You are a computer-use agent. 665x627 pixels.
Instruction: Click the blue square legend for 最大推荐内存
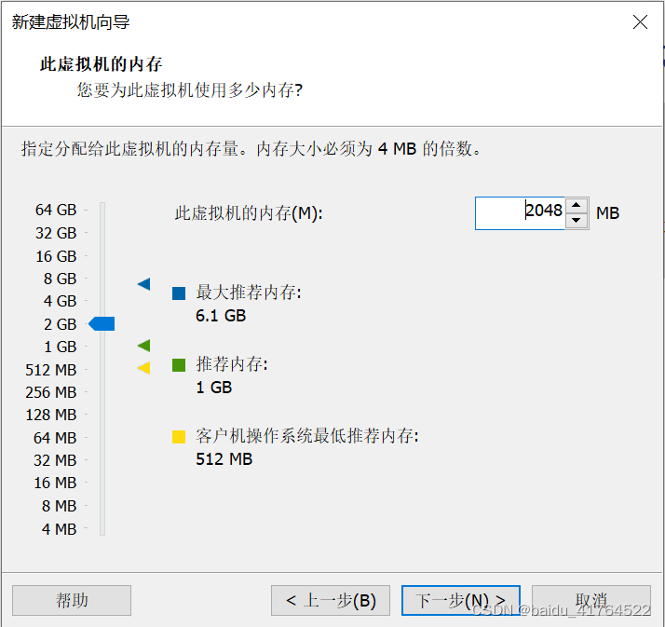[179, 293]
